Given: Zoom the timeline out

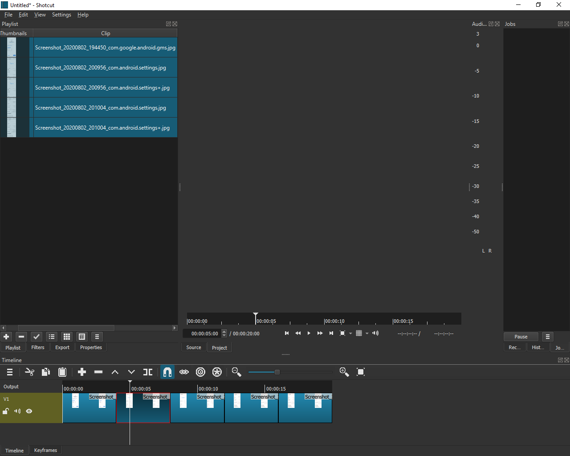Looking at the screenshot, I should 236,372.
